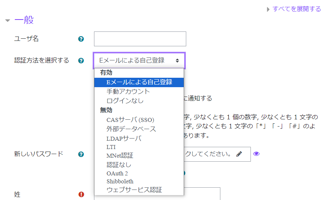Click the authentication method dropdown box
This screenshot has height=200, width=326.
tap(139, 60)
